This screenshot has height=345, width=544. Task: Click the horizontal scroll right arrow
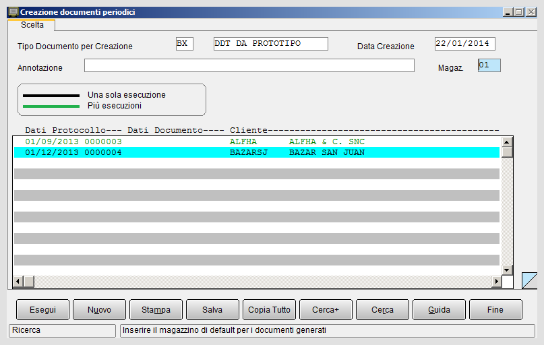coord(496,281)
